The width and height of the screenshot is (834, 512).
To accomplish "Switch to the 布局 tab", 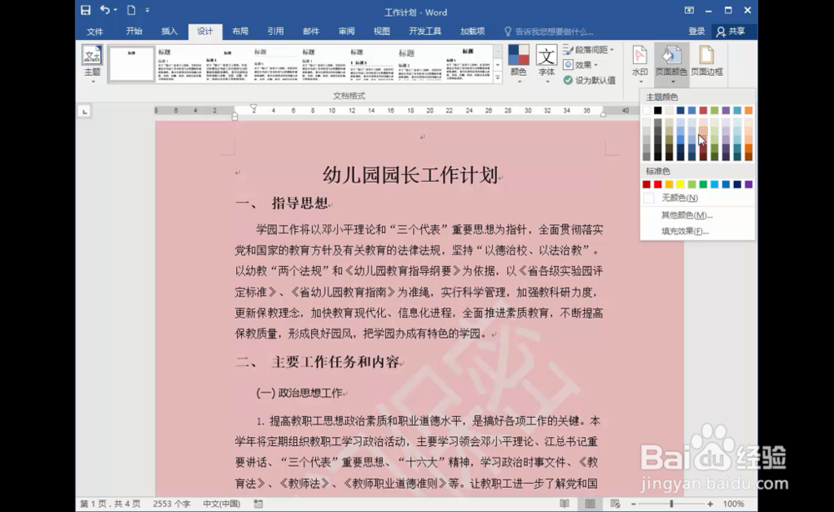I will pos(240,32).
